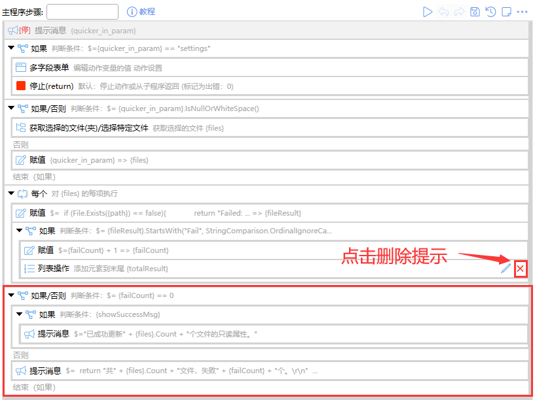Collapse the 每个 files loop block
Image resolution: width=535 pixels, height=400 pixels.
(x=11, y=193)
